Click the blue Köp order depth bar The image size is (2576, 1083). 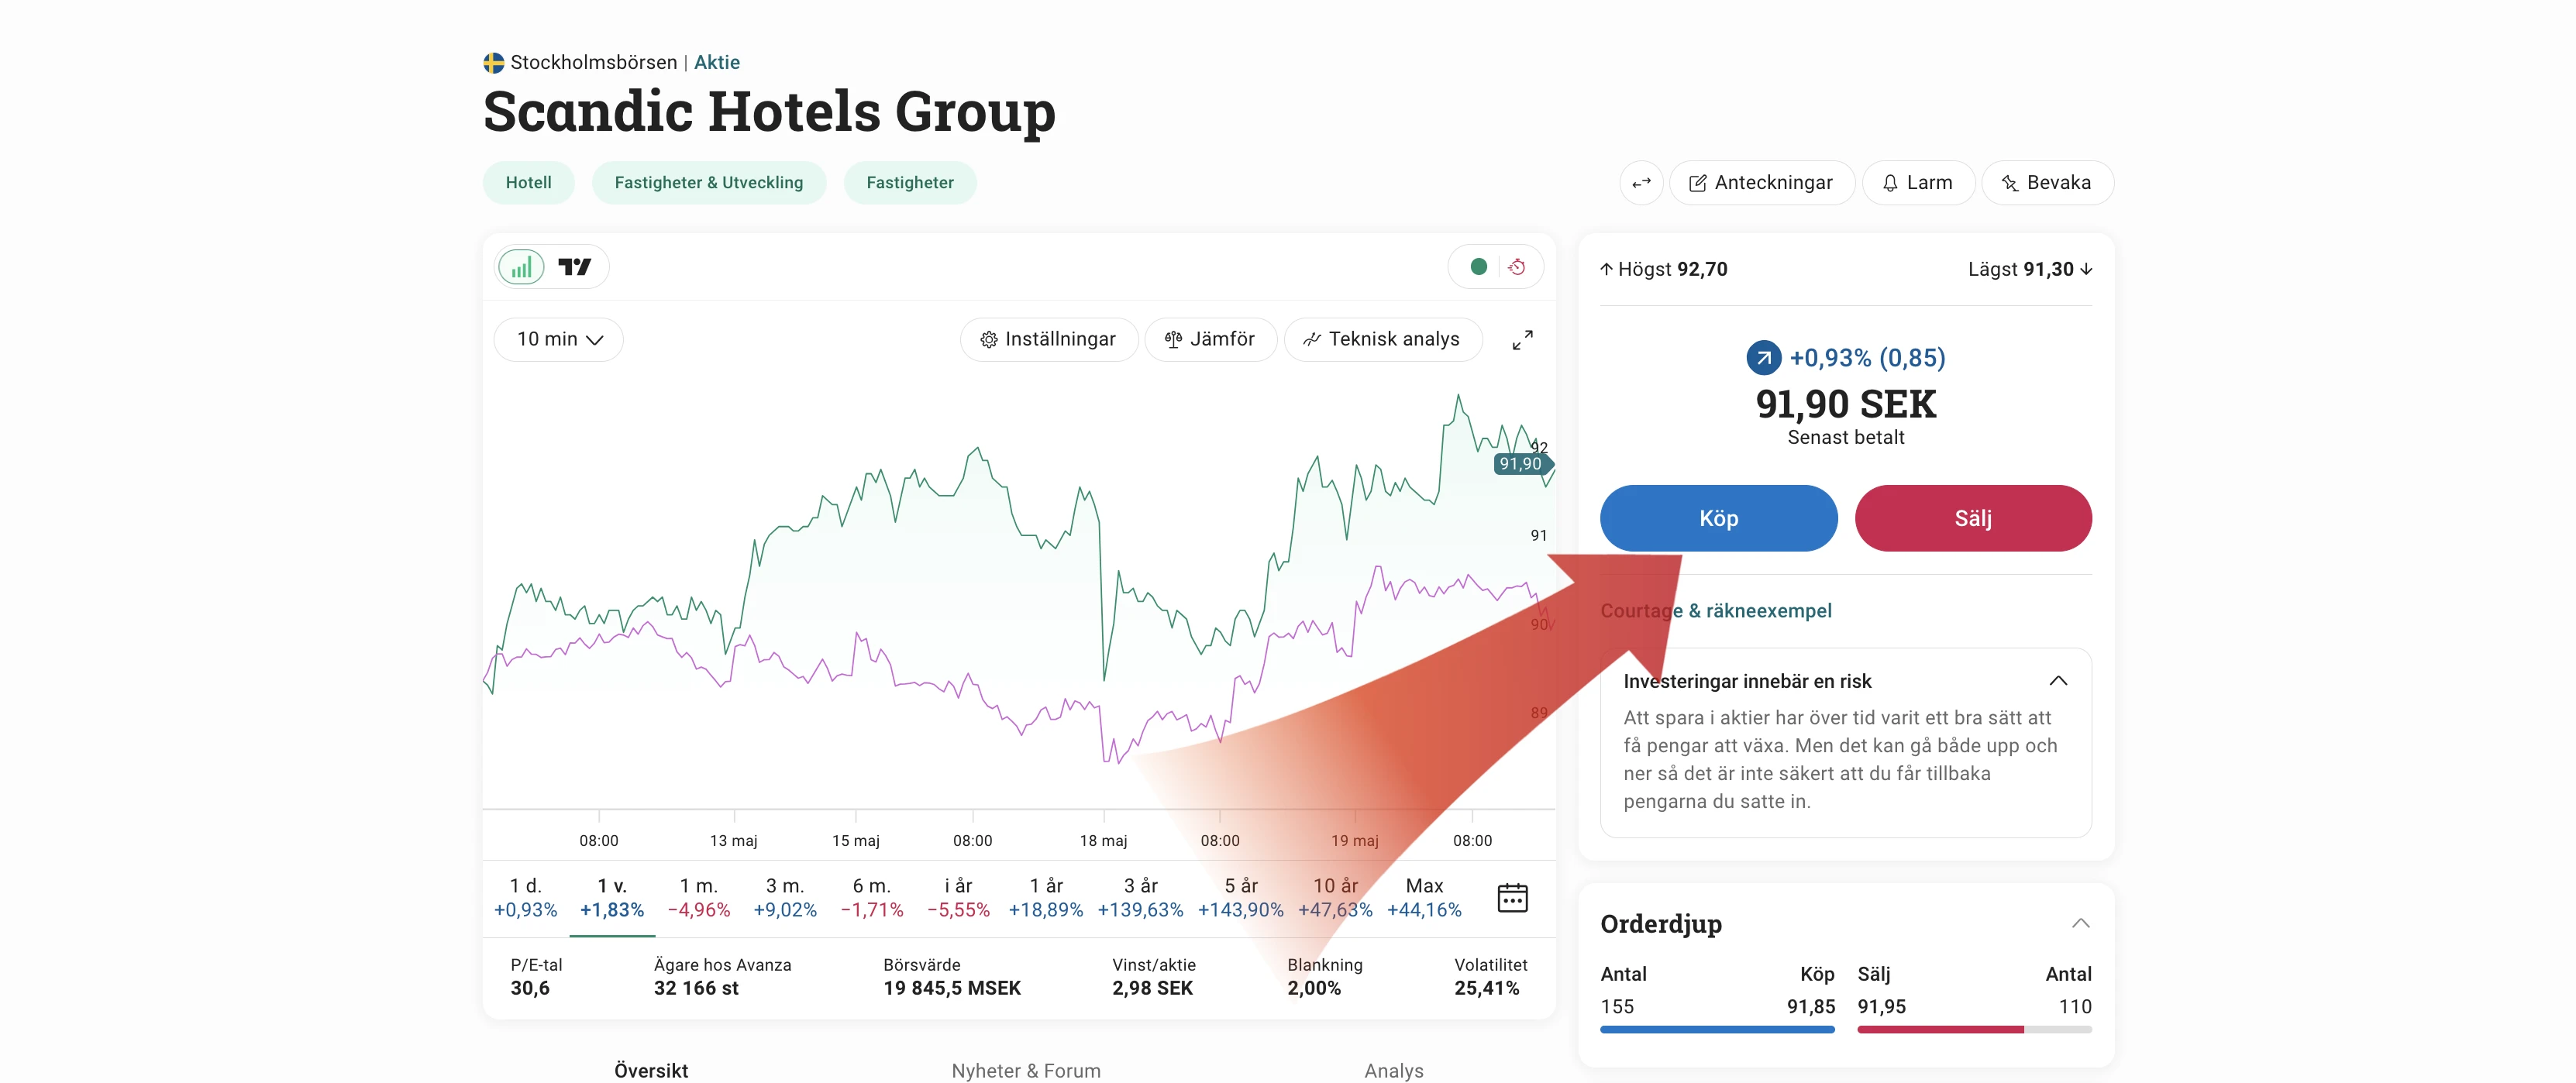click(1717, 1029)
